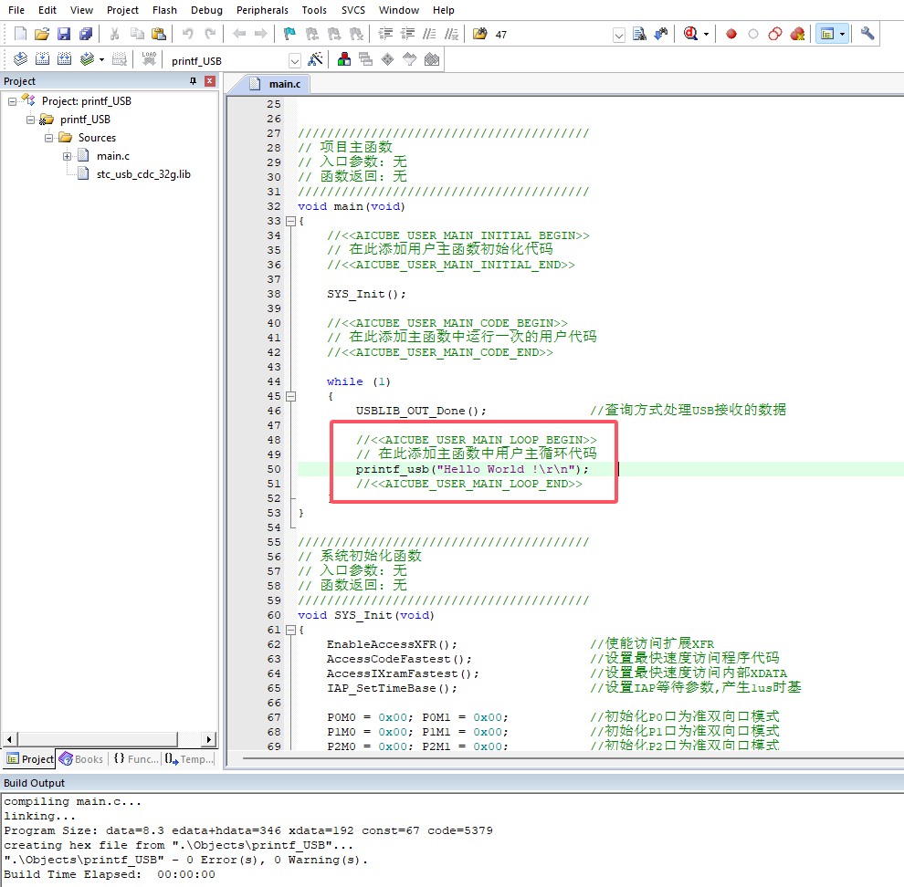904x887 pixels.
Task: Translate current file icon
Action: pos(20,58)
